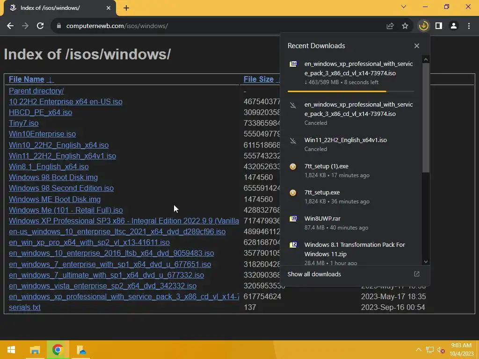This screenshot has width=479, height=359.
Task: Open Win11_22H2_English_x64v1.iso link in file list
Action: (62, 156)
